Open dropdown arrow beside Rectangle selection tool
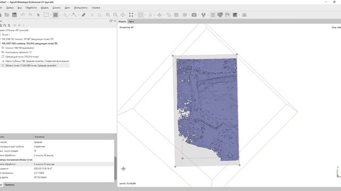Screen dimensions: 341x191 [51, 15]
